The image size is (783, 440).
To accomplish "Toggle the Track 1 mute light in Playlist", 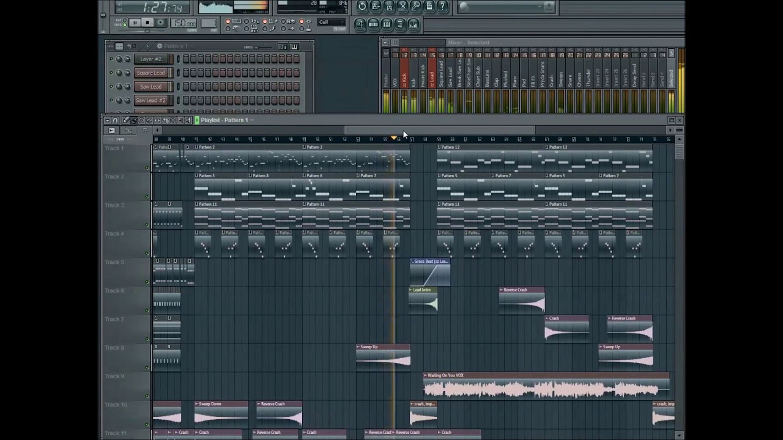I will pos(147,168).
